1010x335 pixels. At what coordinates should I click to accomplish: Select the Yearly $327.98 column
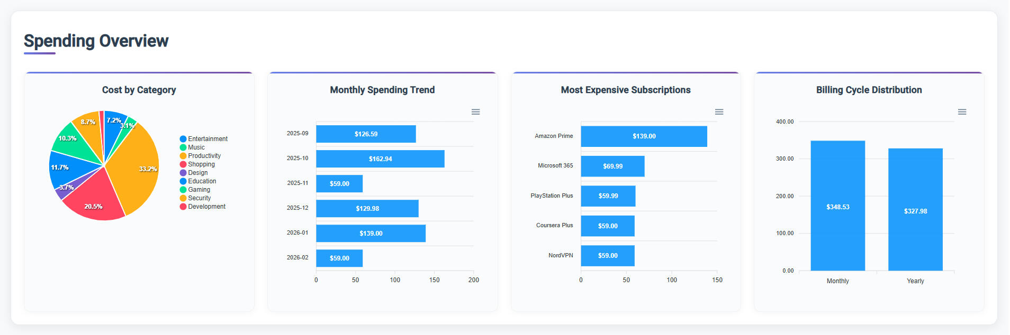(x=915, y=210)
